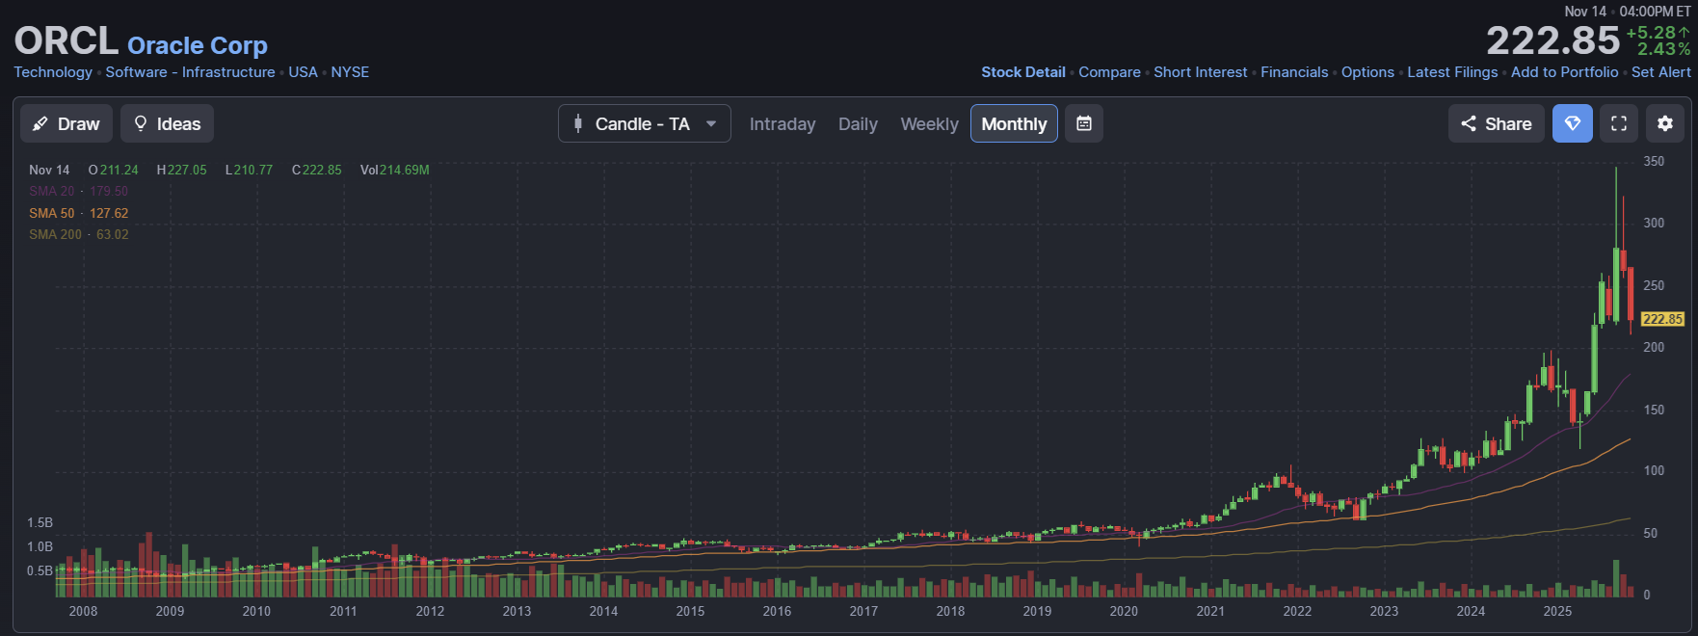Click the pencil icon in Draw button
The image size is (1698, 636).
(40, 123)
